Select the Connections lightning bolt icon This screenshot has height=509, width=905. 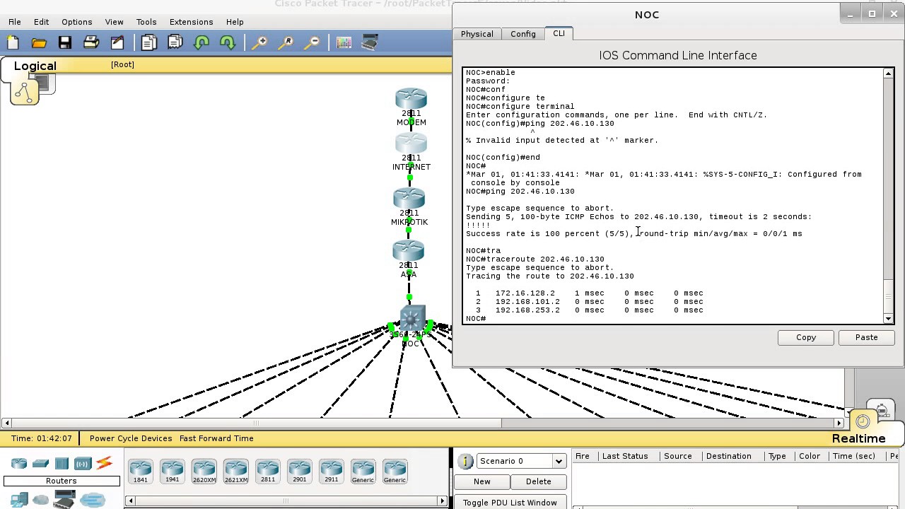click(x=104, y=464)
